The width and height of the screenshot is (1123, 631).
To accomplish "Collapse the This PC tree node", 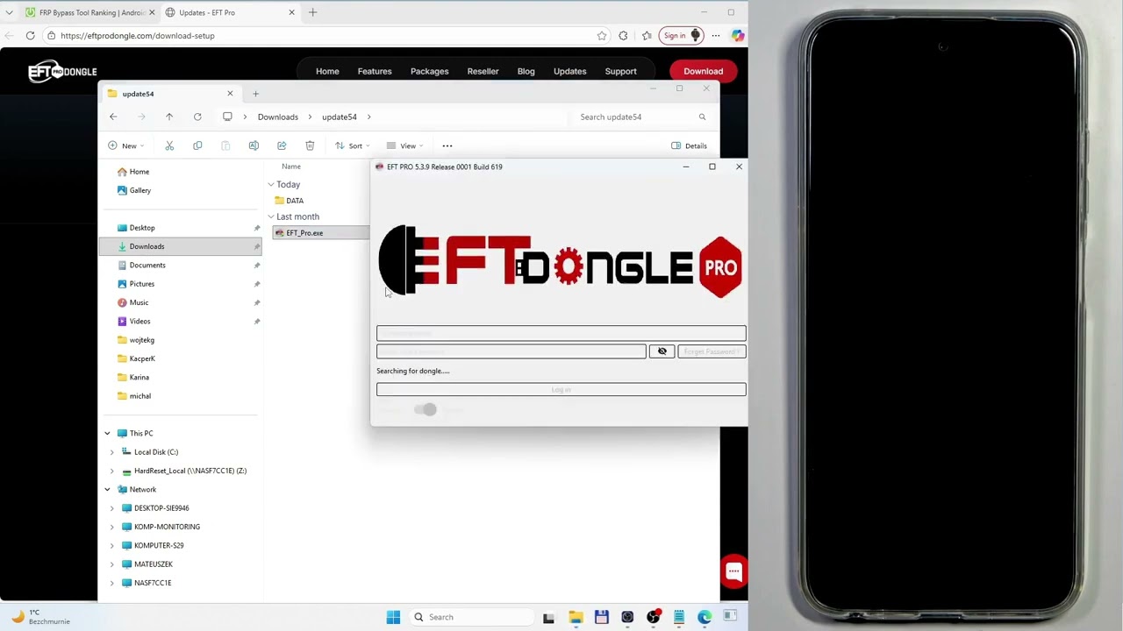I will pos(107,433).
